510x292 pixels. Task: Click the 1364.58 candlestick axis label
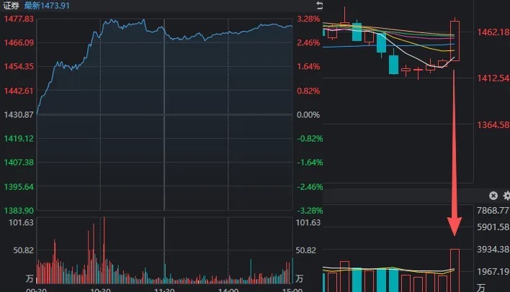[x=493, y=124]
